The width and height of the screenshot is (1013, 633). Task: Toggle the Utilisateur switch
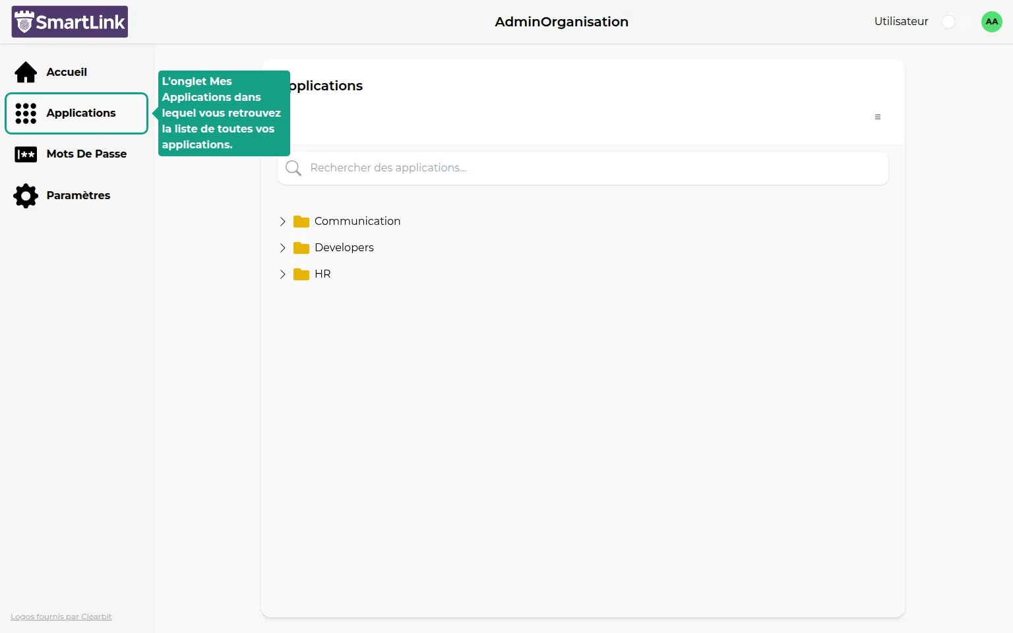click(954, 22)
